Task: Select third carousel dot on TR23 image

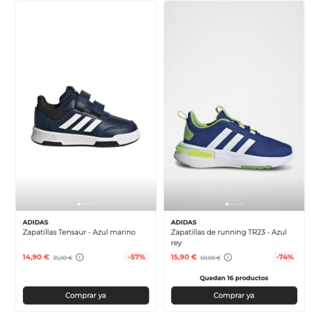Action: (234, 204)
